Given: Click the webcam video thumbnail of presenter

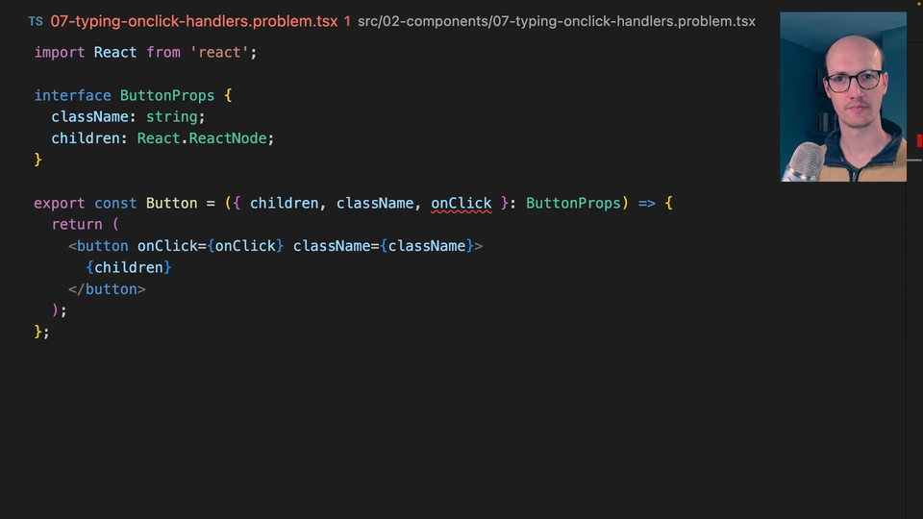Looking at the screenshot, I should point(843,97).
